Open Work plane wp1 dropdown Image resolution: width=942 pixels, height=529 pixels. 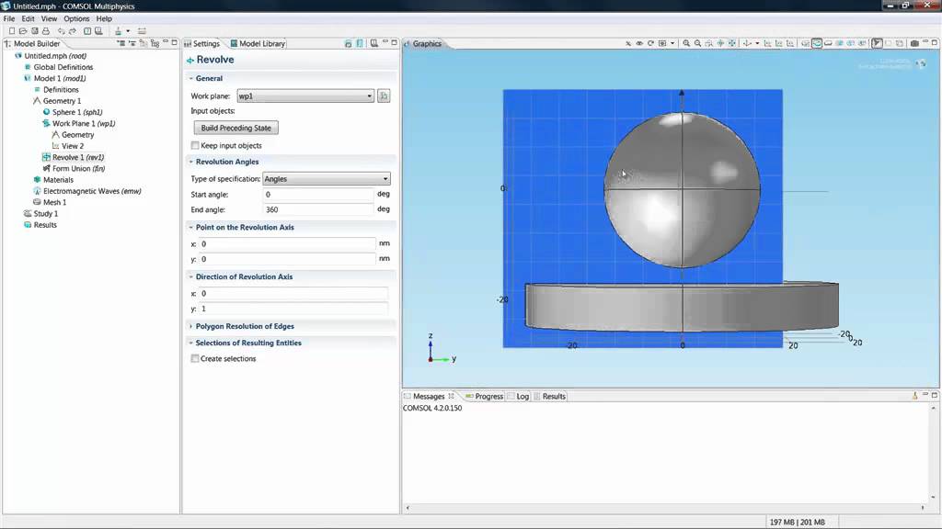coord(305,96)
